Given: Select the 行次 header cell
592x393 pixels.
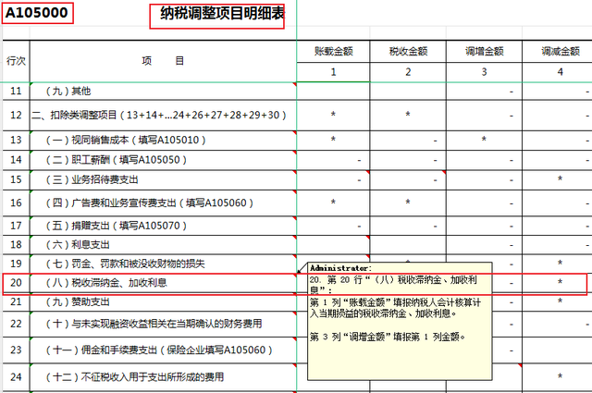Looking at the screenshot, I should (16, 61).
